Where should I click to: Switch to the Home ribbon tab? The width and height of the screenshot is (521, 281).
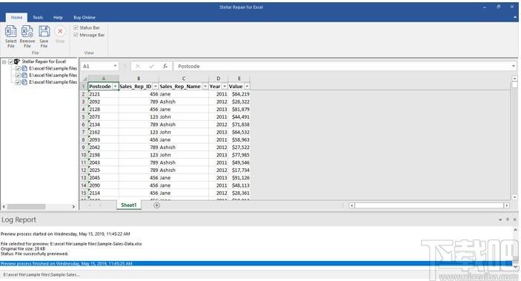(x=16, y=17)
